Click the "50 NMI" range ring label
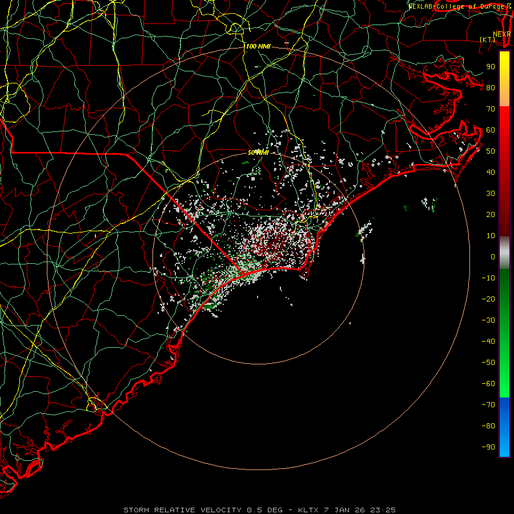 pyautogui.click(x=258, y=152)
